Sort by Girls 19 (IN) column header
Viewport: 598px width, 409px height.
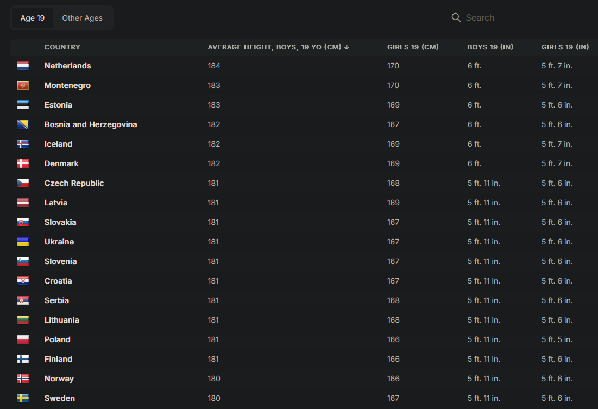click(x=565, y=47)
